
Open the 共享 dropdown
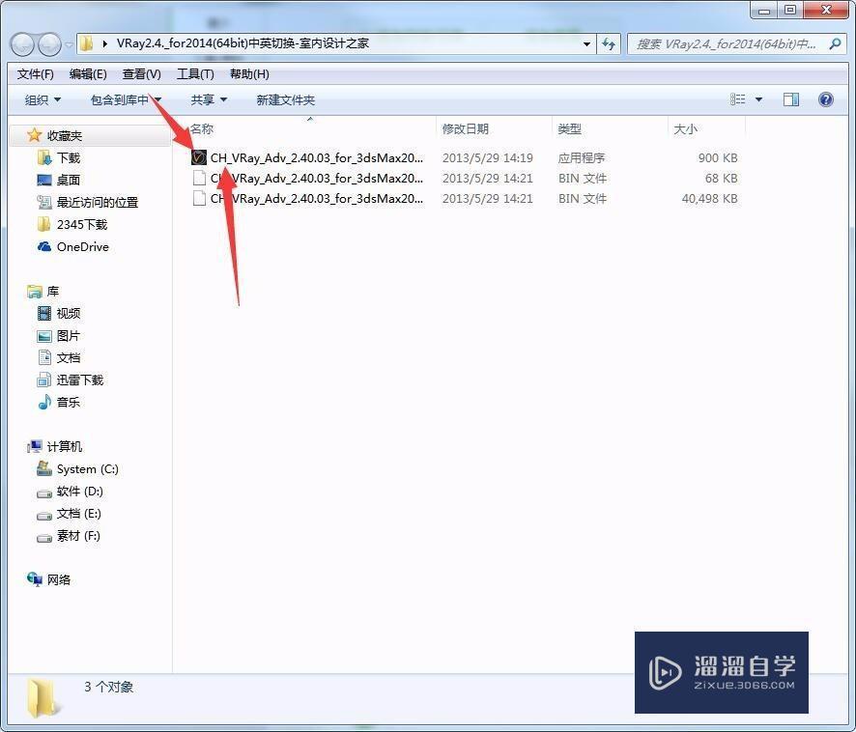(x=209, y=99)
